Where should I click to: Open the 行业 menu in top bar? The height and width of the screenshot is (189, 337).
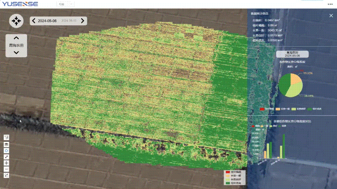pyautogui.click(x=62, y=4)
